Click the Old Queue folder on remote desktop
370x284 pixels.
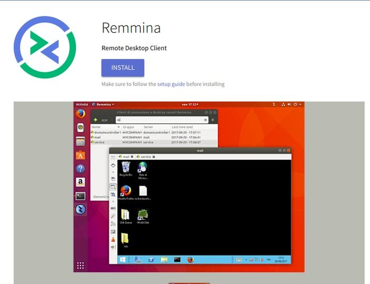[x=126, y=216]
